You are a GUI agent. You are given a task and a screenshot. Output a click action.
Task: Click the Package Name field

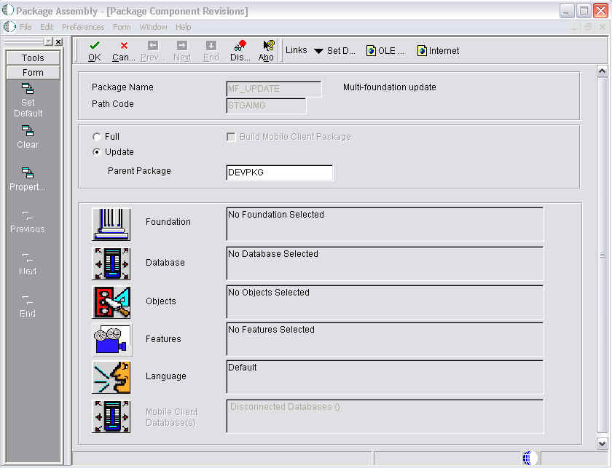click(274, 89)
